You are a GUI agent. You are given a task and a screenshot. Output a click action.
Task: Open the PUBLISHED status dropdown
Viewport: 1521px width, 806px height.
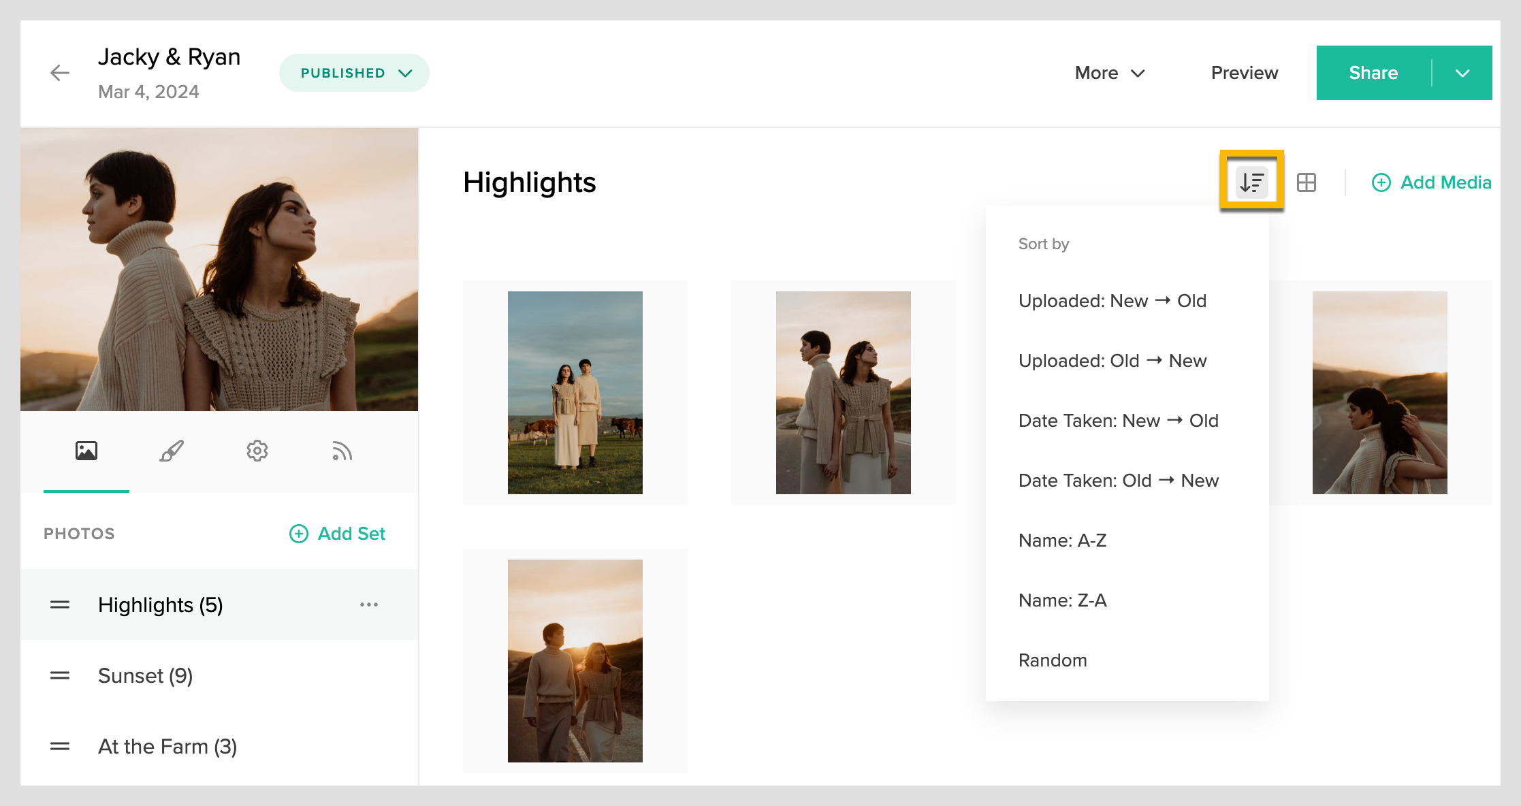point(354,73)
